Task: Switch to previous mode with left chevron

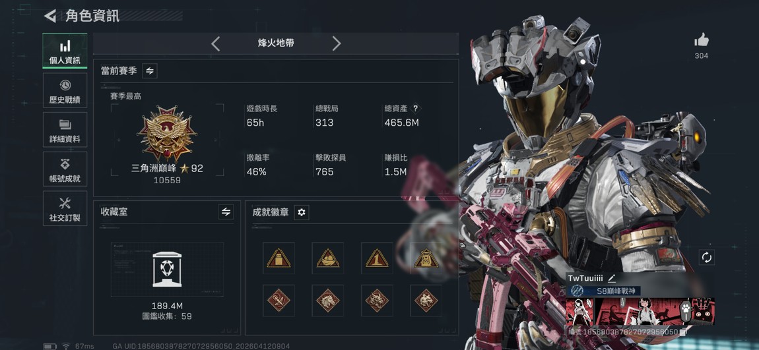Action: click(215, 44)
